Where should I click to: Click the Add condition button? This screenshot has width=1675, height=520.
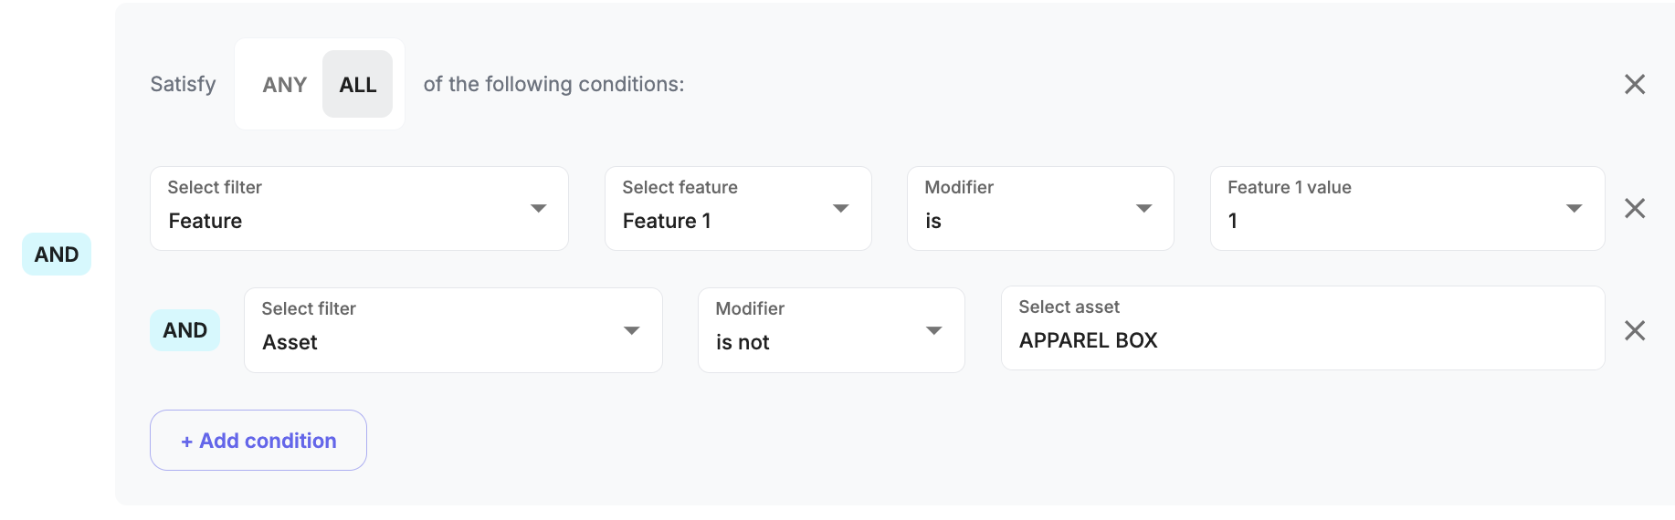click(258, 441)
